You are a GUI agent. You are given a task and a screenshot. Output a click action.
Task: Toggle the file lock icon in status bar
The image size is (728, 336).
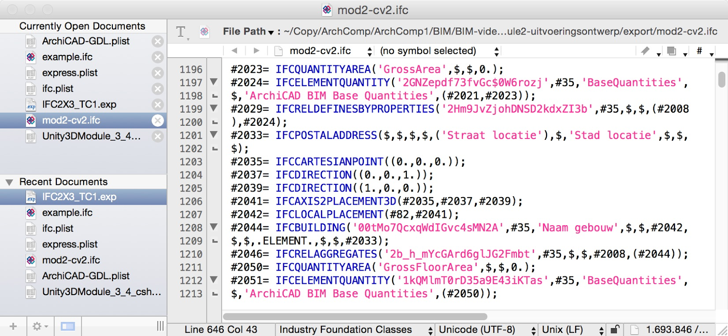point(614,330)
